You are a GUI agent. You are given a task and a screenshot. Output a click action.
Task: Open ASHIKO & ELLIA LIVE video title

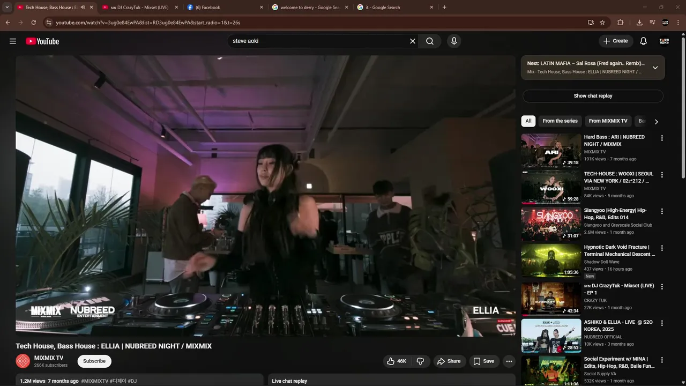618,325
